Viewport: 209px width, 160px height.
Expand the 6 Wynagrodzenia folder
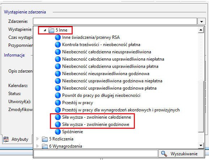pyautogui.click(x=38, y=146)
